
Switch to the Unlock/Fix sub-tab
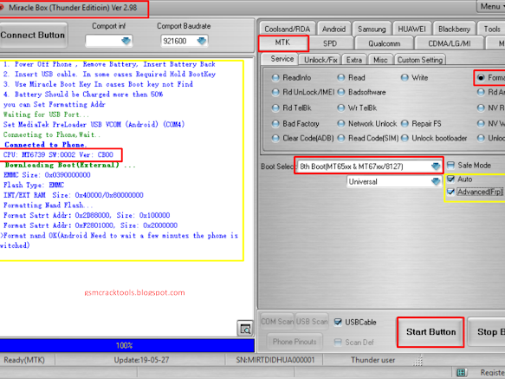pos(320,60)
